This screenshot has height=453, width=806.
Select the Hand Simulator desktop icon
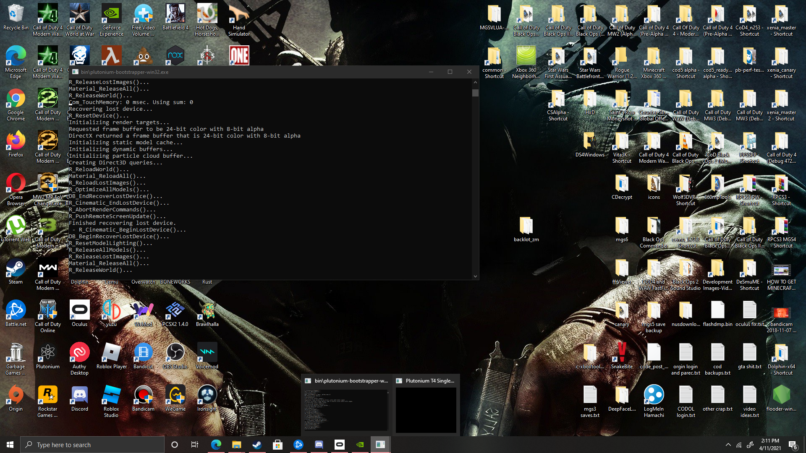click(239, 20)
